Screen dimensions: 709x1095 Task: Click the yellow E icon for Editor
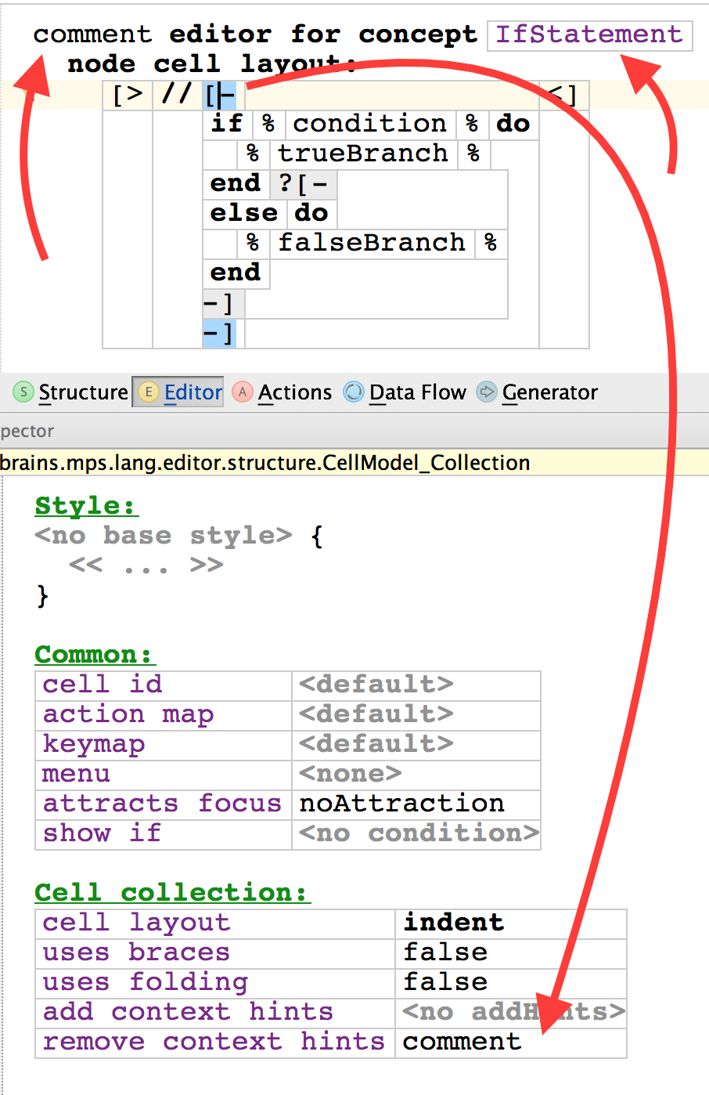coord(148,392)
